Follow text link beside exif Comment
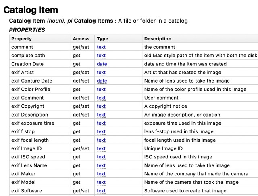The width and height of the screenshot is (258, 196). tap(101, 98)
